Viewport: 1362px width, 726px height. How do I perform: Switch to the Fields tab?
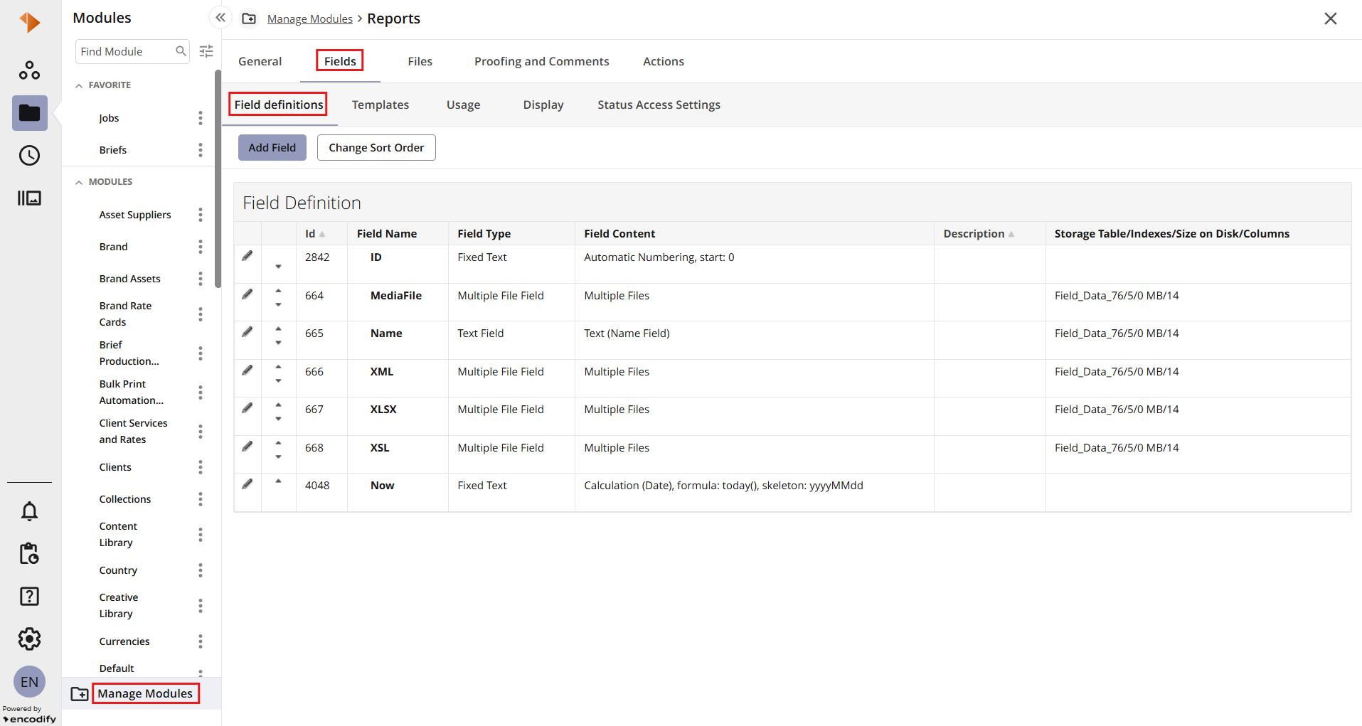[340, 61]
